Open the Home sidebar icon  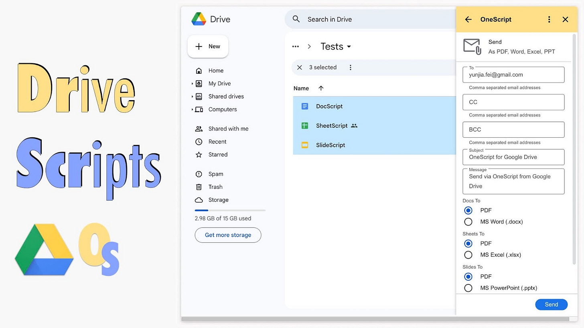(x=199, y=70)
